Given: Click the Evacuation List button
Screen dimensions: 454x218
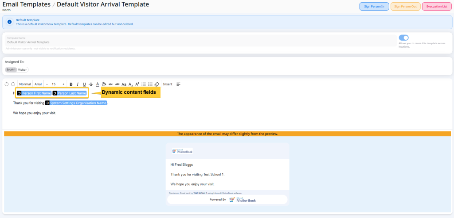Looking at the screenshot, I should click(437, 7).
